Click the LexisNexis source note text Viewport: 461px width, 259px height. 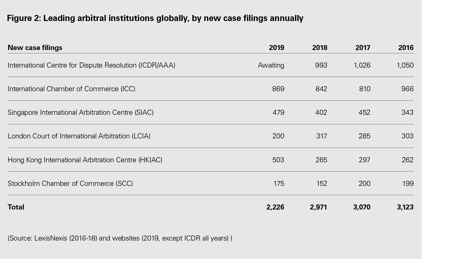pyautogui.click(x=120, y=238)
